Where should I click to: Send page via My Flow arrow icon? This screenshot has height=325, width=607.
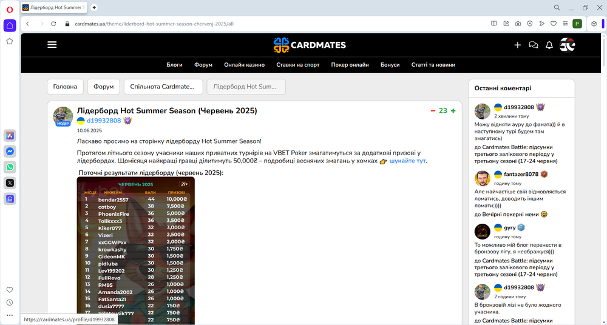click(542, 24)
